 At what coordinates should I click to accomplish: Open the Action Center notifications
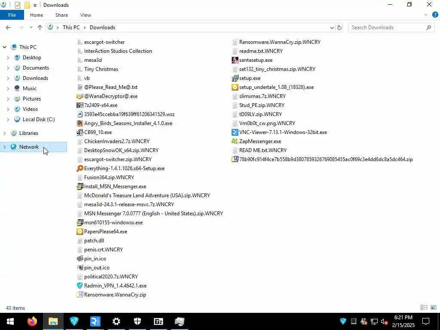[x=426, y=321]
